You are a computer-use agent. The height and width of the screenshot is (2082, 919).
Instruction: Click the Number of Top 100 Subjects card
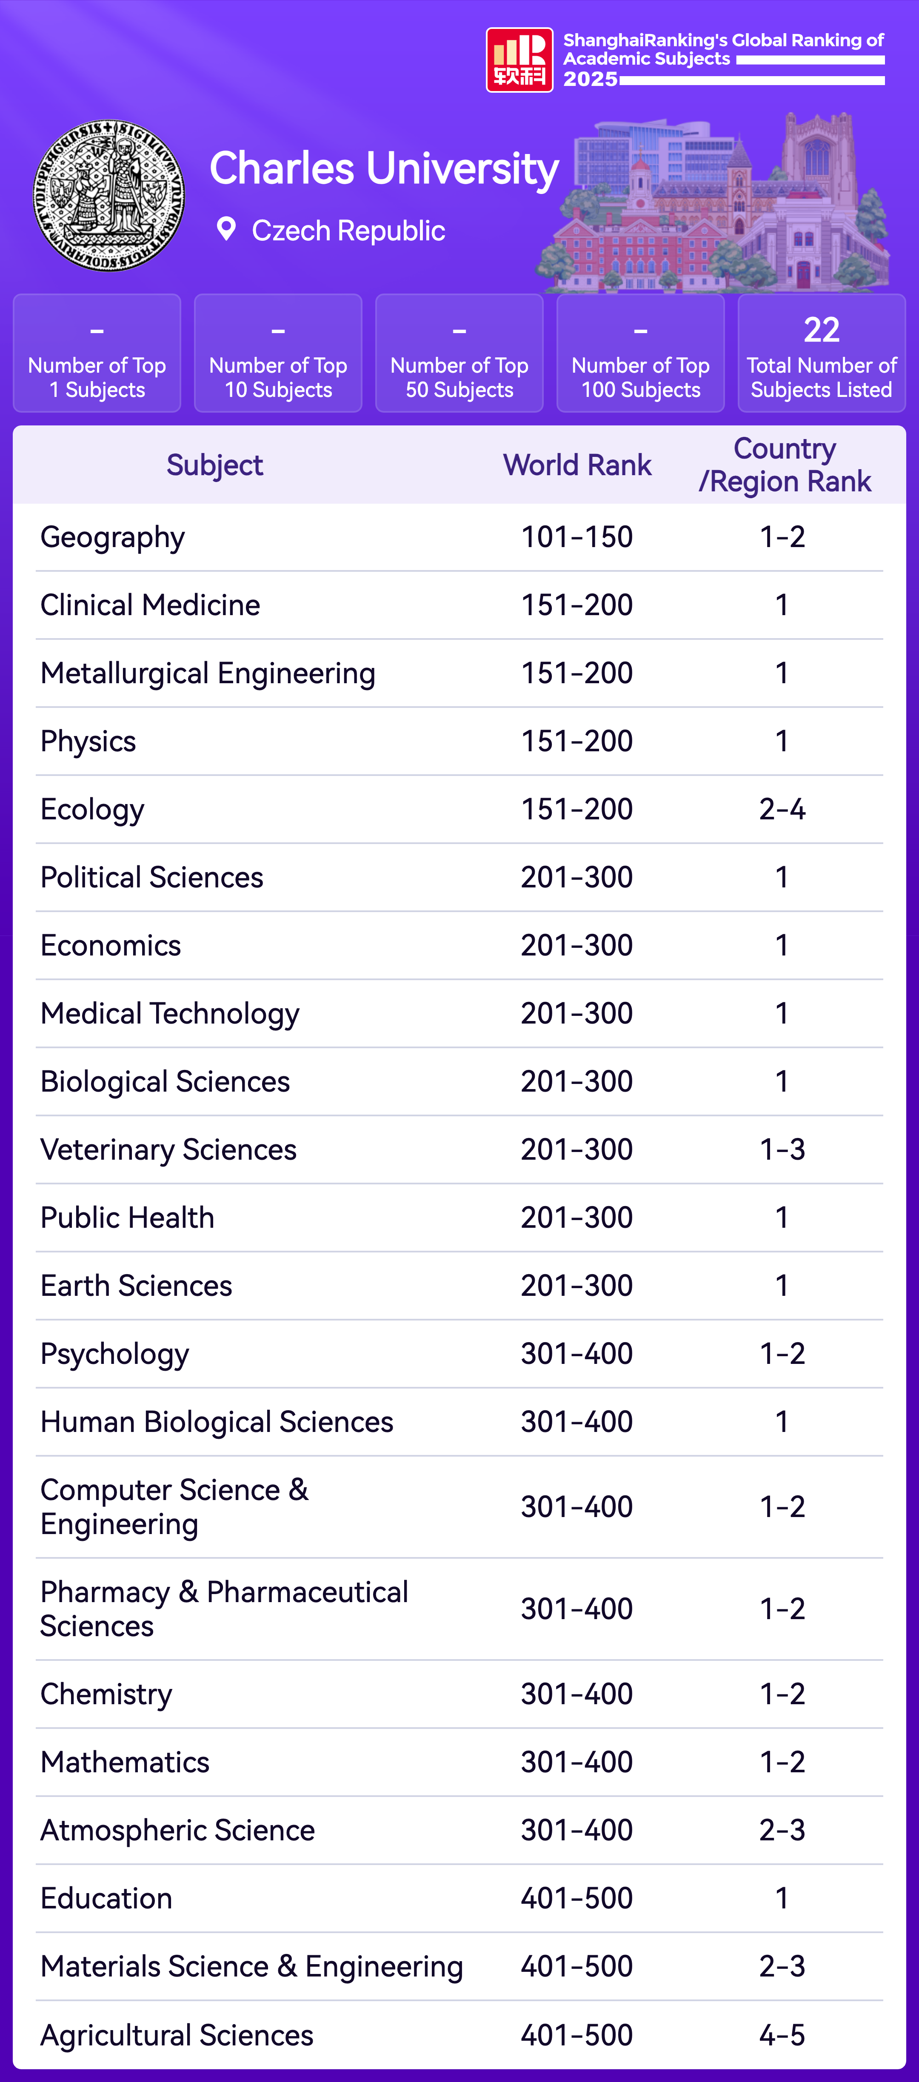click(640, 353)
